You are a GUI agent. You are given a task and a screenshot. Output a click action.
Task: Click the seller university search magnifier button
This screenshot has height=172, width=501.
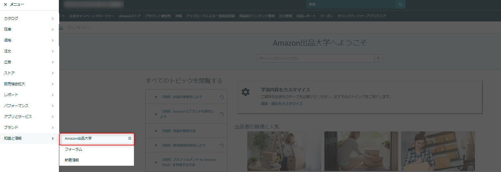point(379,58)
